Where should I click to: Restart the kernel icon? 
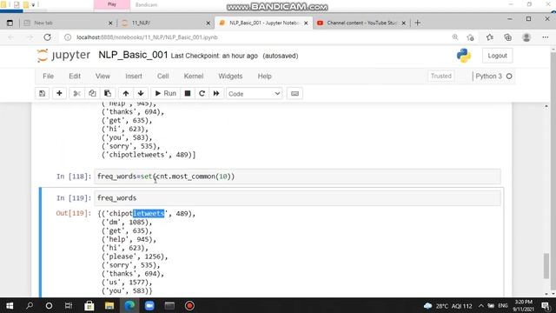click(x=202, y=94)
